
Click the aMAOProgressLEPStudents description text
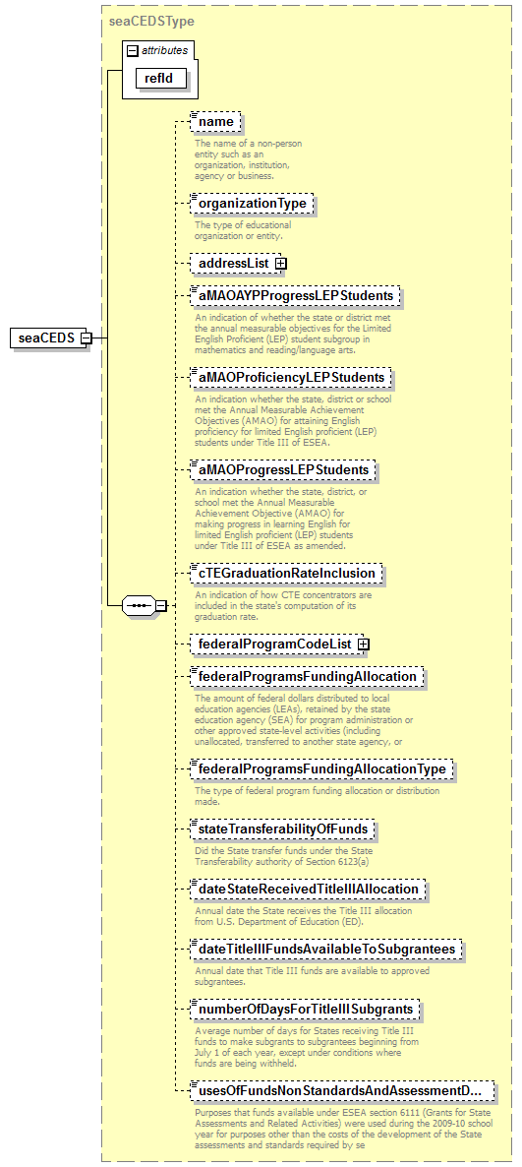pyautogui.click(x=280, y=518)
